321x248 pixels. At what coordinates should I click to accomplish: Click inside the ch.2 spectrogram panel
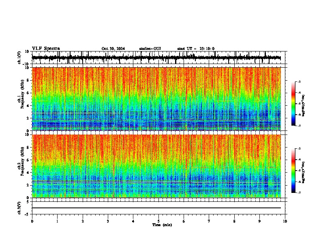click(156, 166)
